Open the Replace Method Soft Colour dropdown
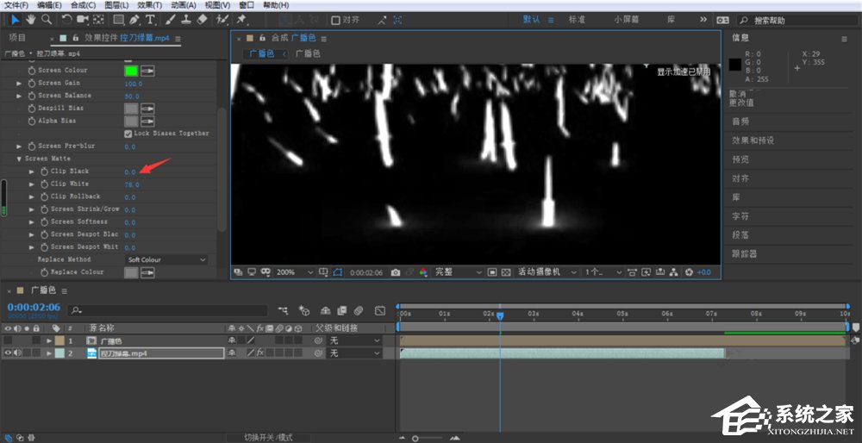 click(166, 259)
